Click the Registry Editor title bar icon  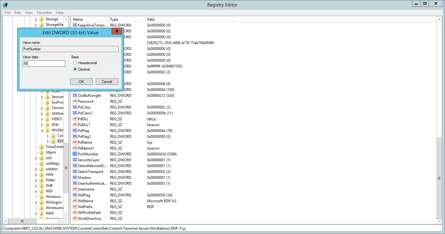coord(5,5)
